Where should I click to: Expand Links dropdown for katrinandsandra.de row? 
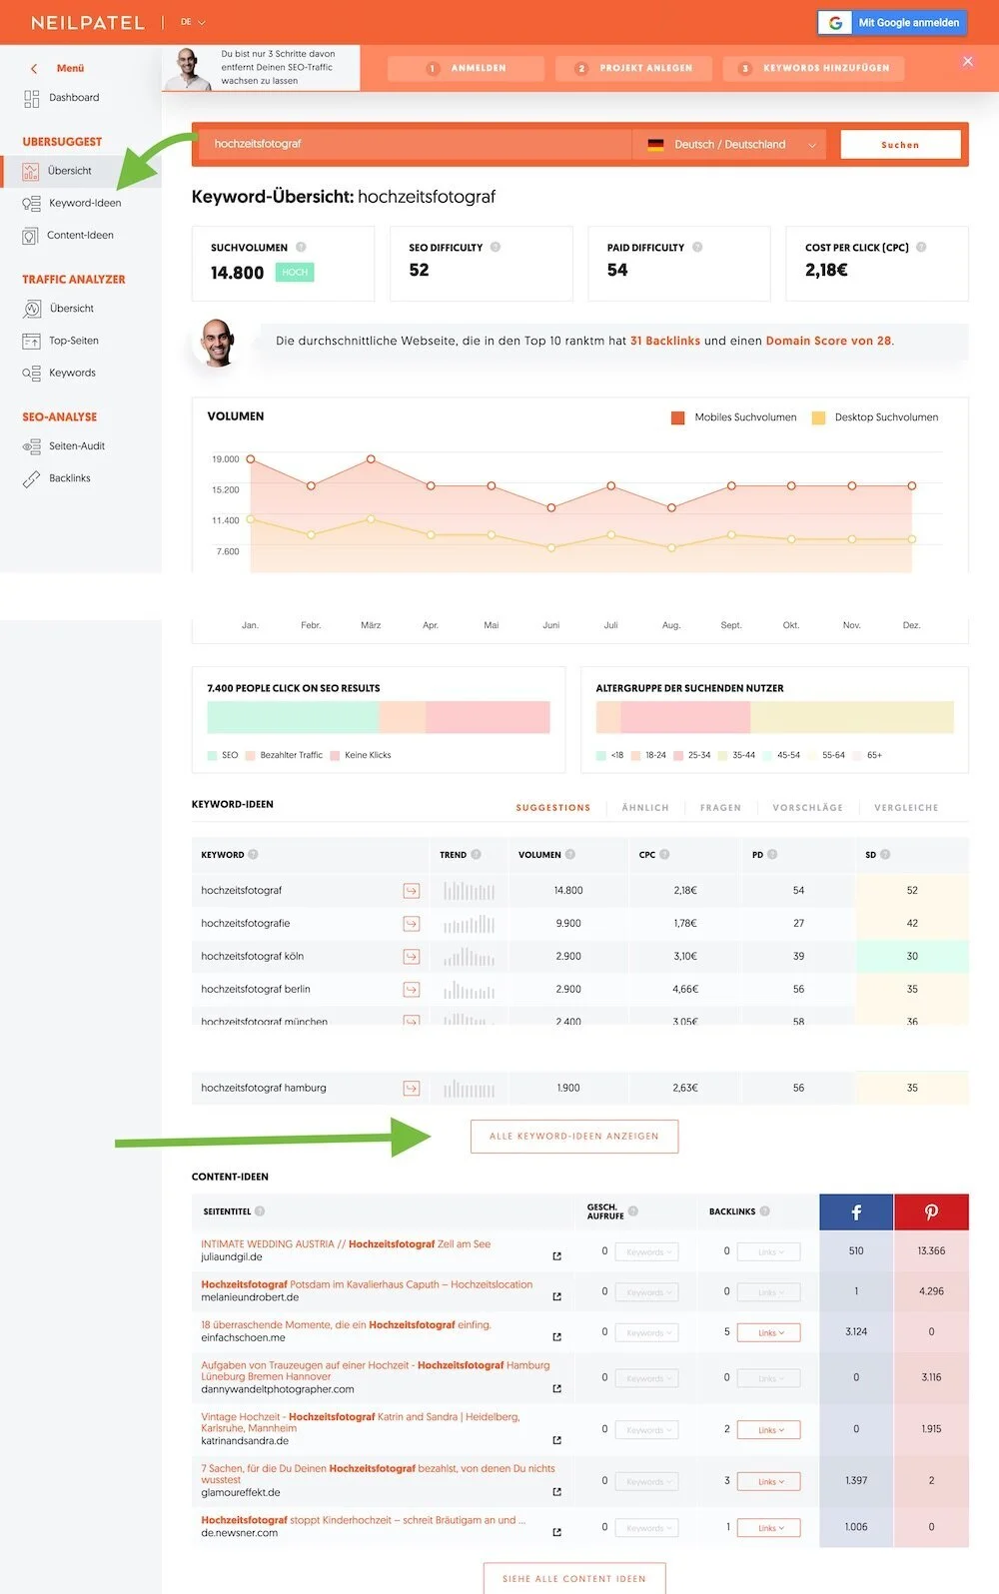coord(768,1430)
